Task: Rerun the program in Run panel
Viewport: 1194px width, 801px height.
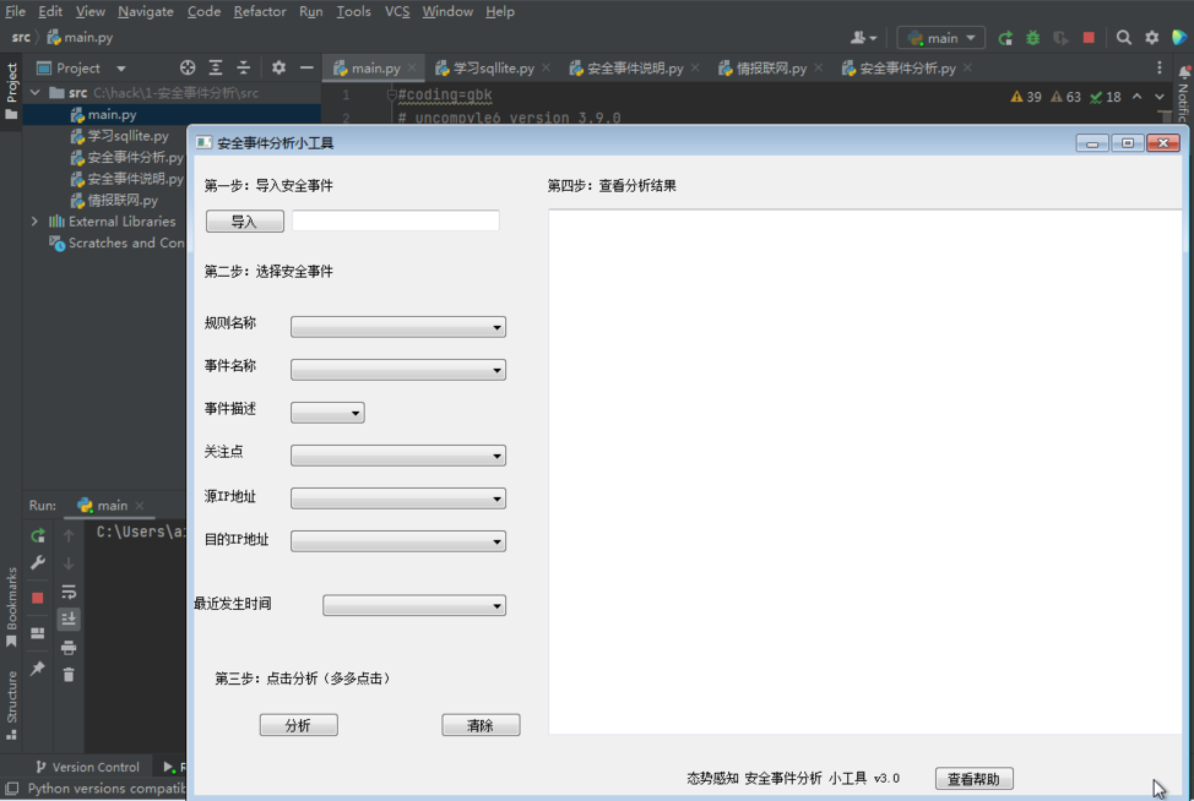Action: [x=37, y=535]
